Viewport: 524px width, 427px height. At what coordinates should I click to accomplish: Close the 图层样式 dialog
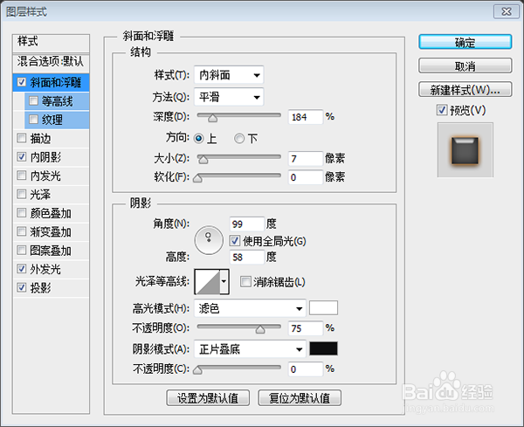point(507,11)
